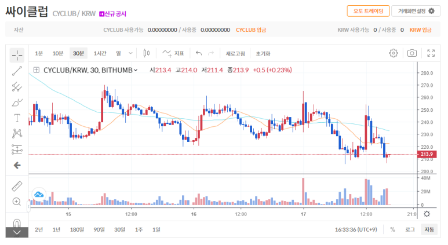This screenshot has height=245, width=448.
Task: Select the 일 daily interval
Action: [x=118, y=53]
